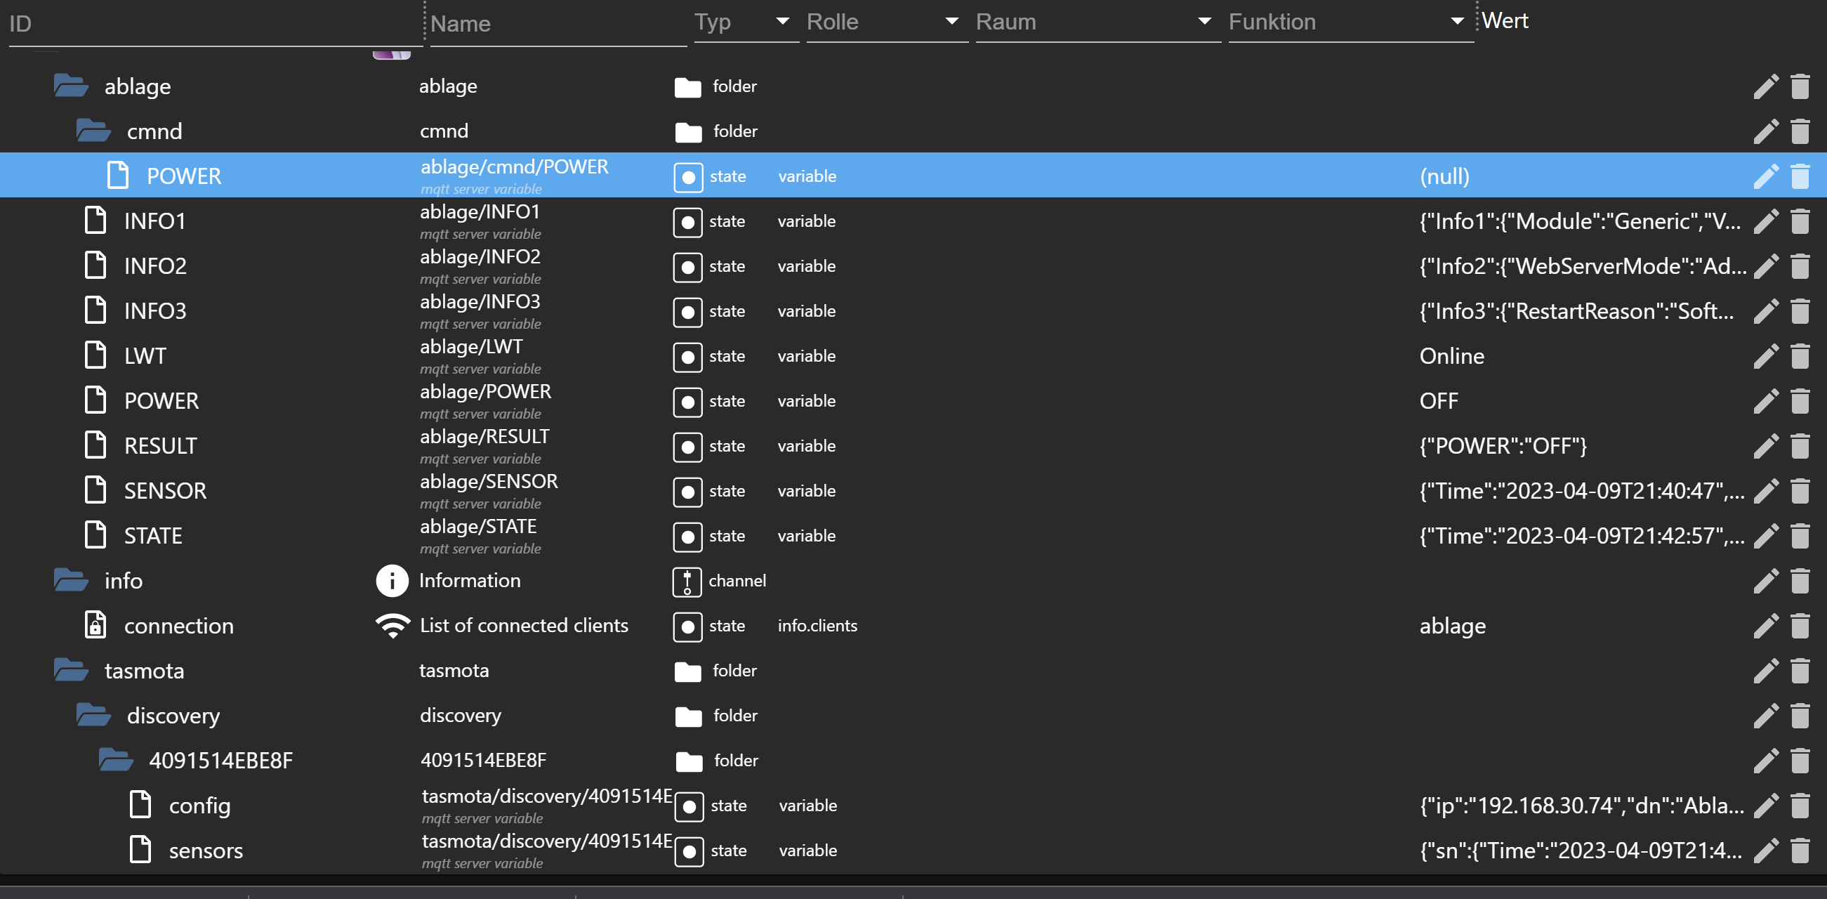Open the Rolle filter dropdown
Viewport: 1827px width, 899px height.
(x=952, y=22)
